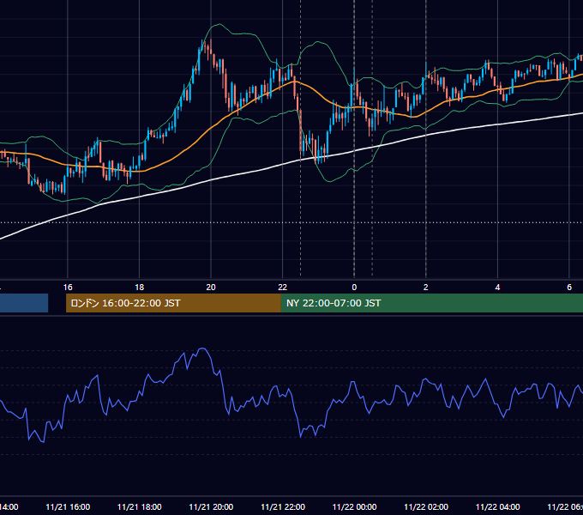
Task: Click the 11/21 22:00 time label
Action: point(283,507)
